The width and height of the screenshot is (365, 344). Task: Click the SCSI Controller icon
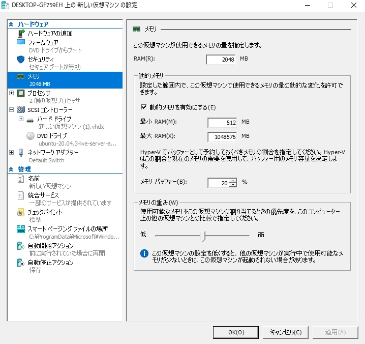[x=21, y=109]
